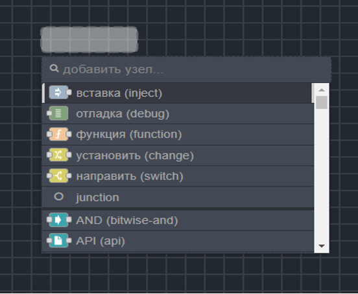Click the yellow switch node icon
The width and height of the screenshot is (358, 294).
(59, 175)
